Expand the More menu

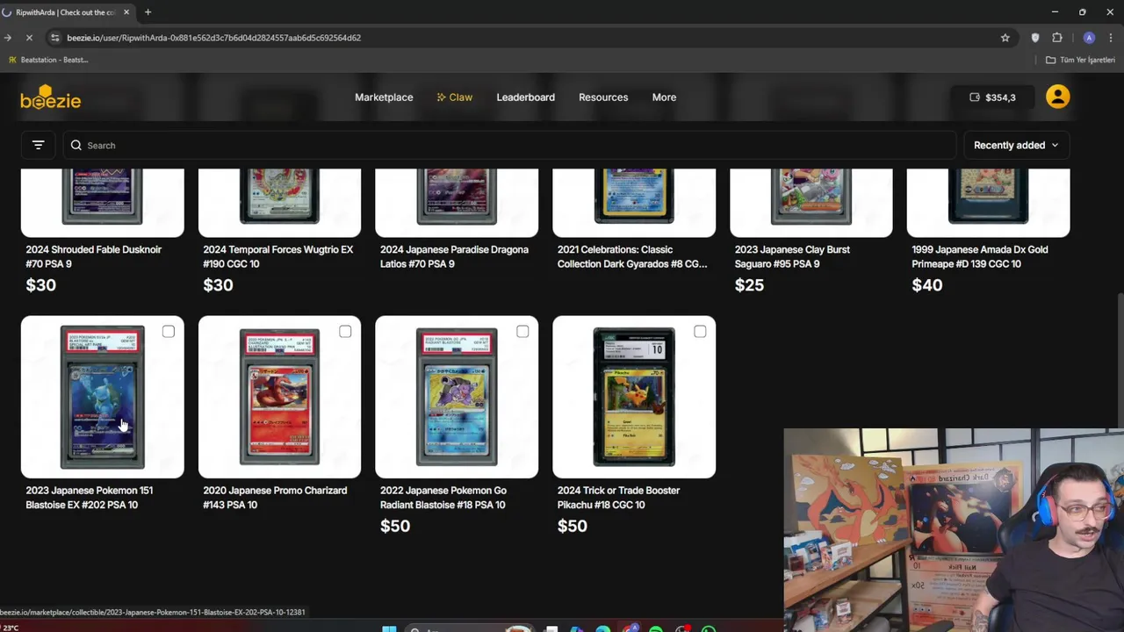pyautogui.click(x=664, y=97)
